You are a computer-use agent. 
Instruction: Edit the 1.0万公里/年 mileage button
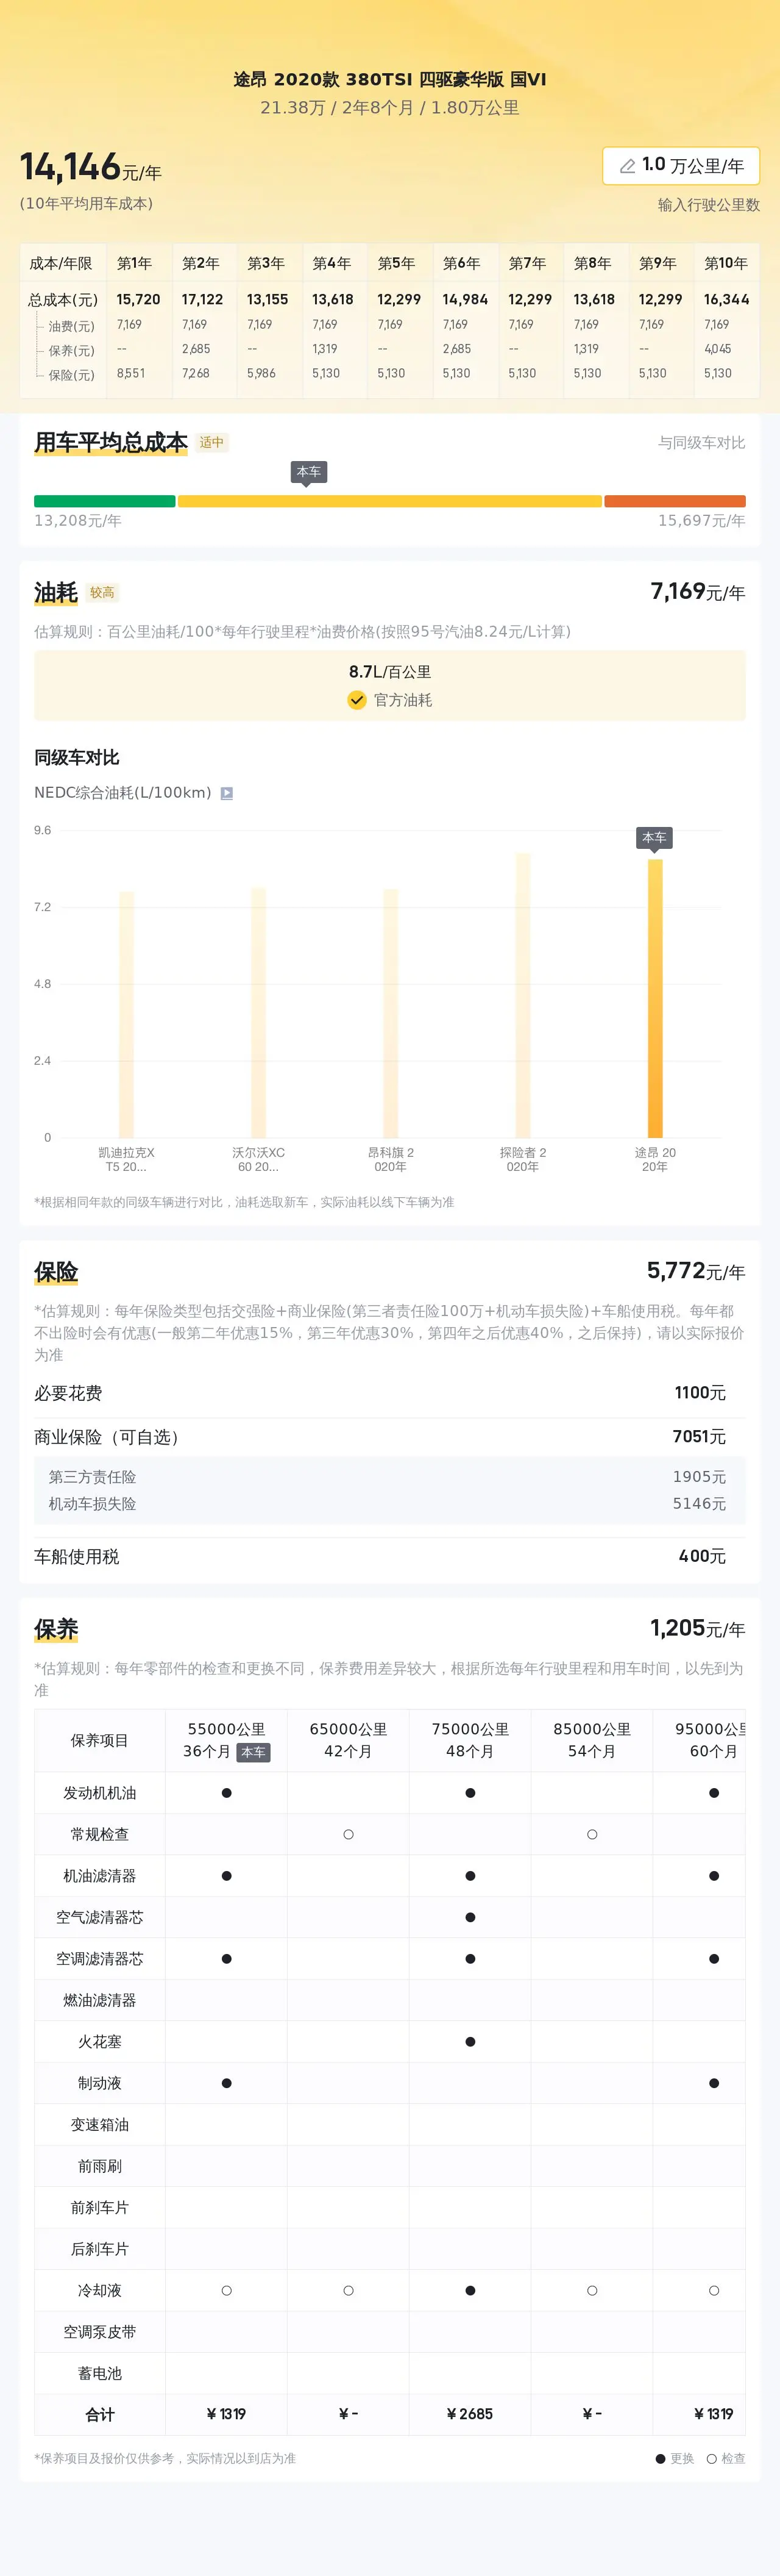pyautogui.click(x=681, y=165)
